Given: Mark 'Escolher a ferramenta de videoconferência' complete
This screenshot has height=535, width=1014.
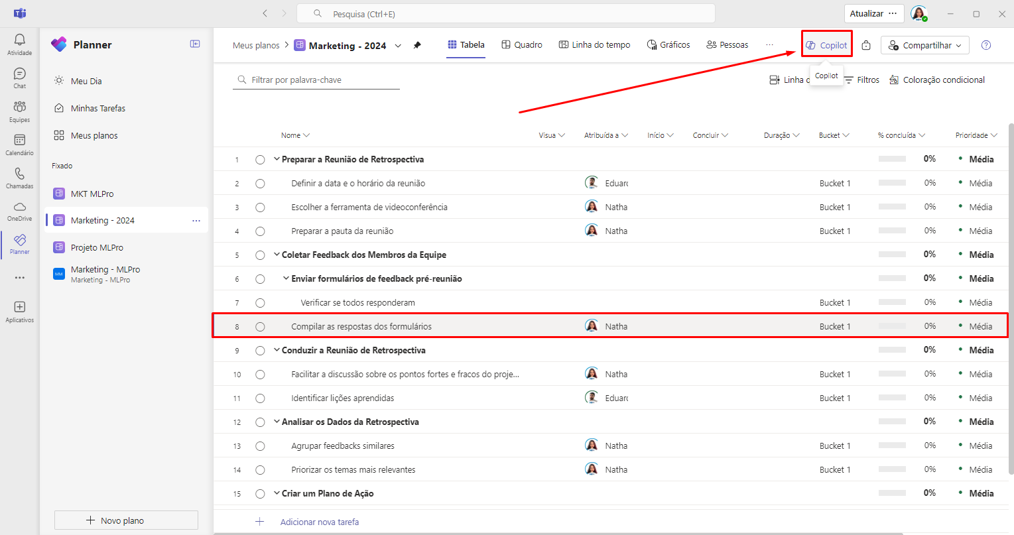Looking at the screenshot, I should tap(260, 208).
